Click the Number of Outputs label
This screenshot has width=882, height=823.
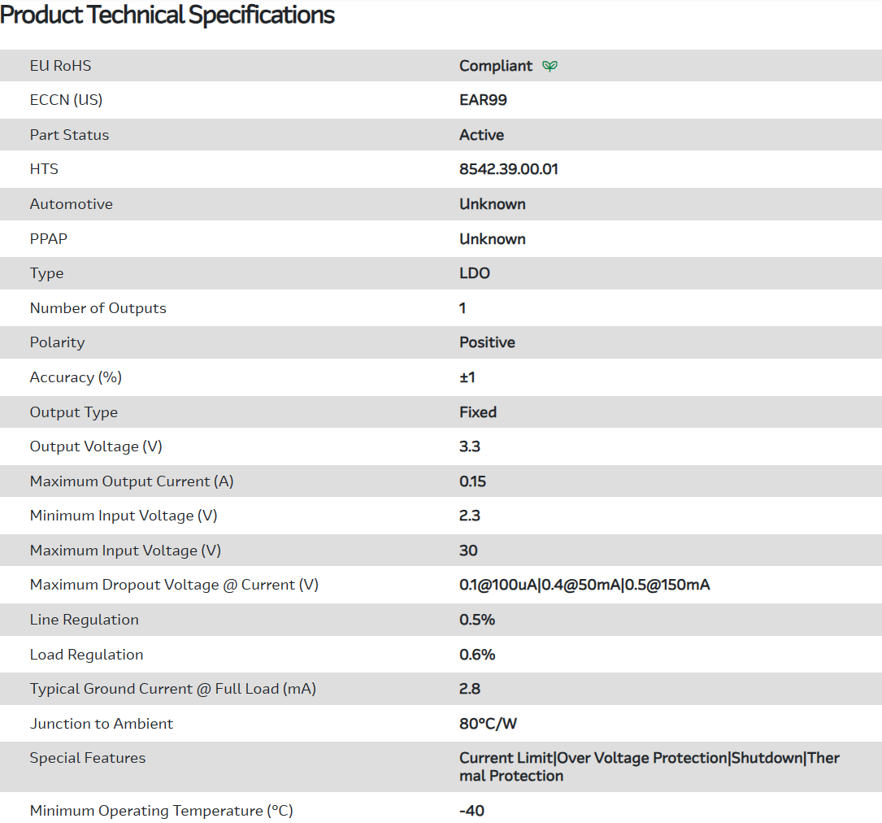[98, 308]
